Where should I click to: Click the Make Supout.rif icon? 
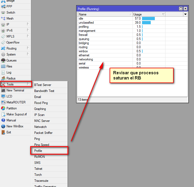tap(3, 114)
